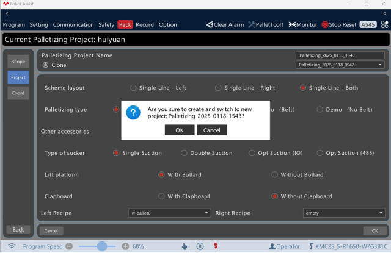The image size is (391, 253).
Task: Expand the clone source project dropdown
Action: (x=340, y=65)
